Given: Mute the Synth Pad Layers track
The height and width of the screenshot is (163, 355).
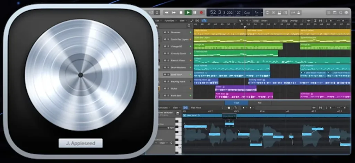Looking at the screenshot, I should pyautogui.click(x=165, y=40).
